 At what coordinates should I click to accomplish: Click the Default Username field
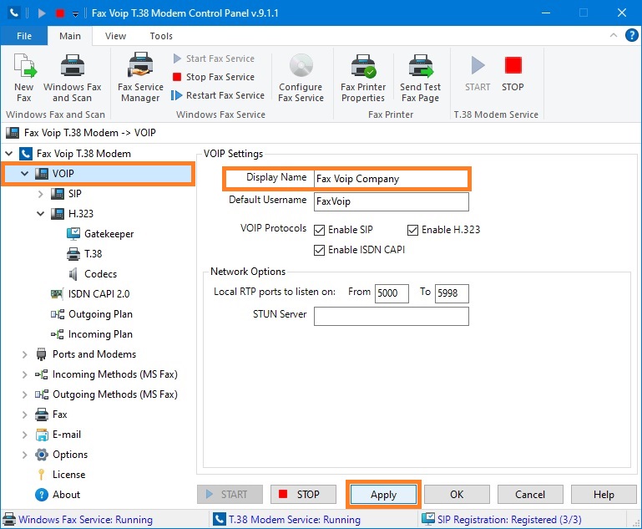pyautogui.click(x=391, y=201)
